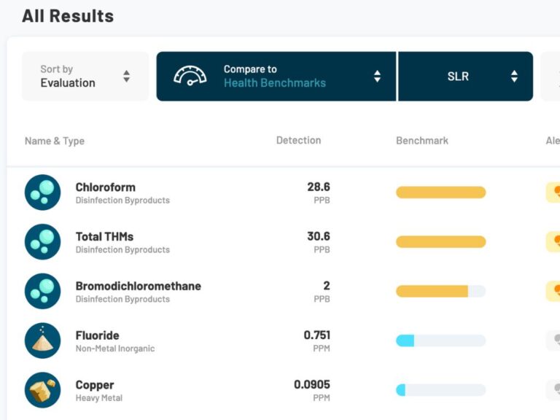Open the SLR selector dropdown
Screen dimensions: 560x420
coord(465,77)
